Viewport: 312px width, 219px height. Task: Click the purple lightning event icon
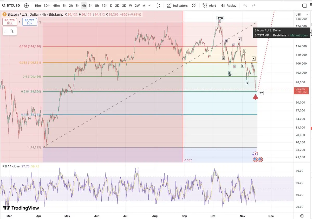tap(255, 154)
